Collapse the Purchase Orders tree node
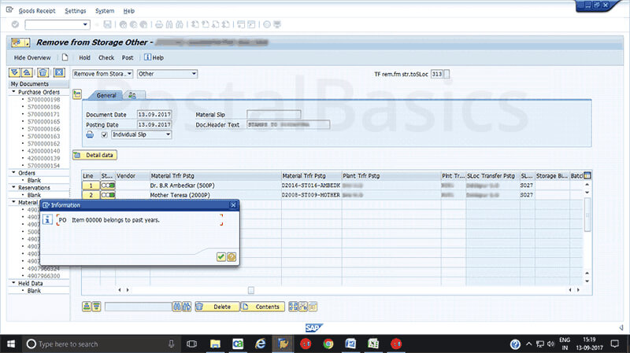Viewport: 630px width, 353px height. (13, 92)
